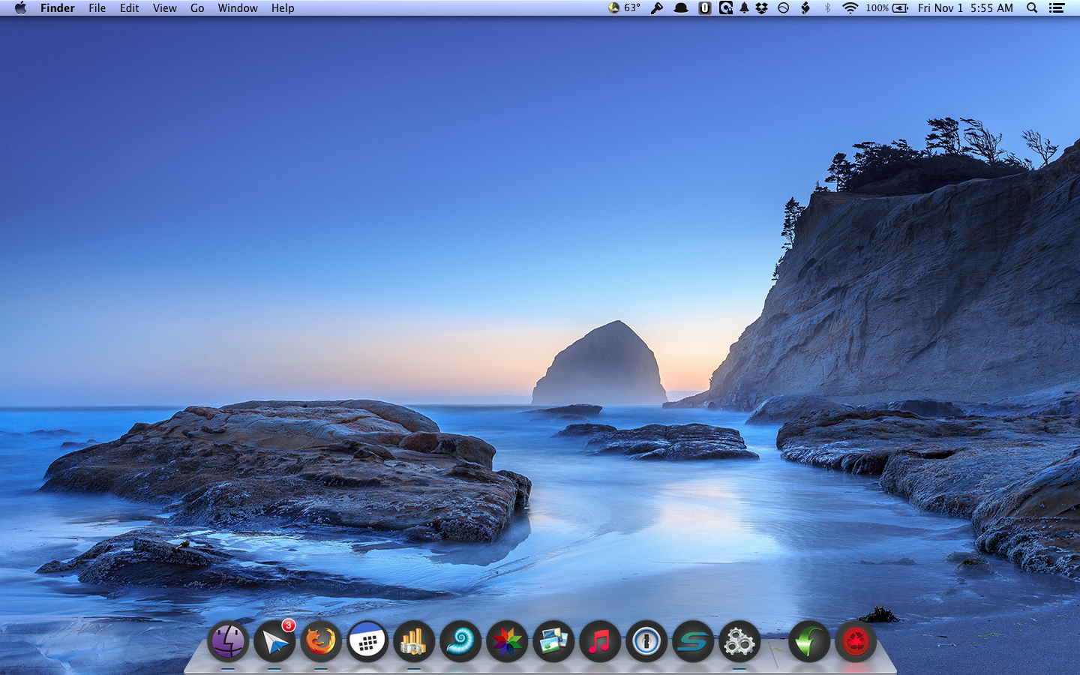Expand the Wi-Fi status menu
This screenshot has height=675, width=1080.
(x=850, y=8)
